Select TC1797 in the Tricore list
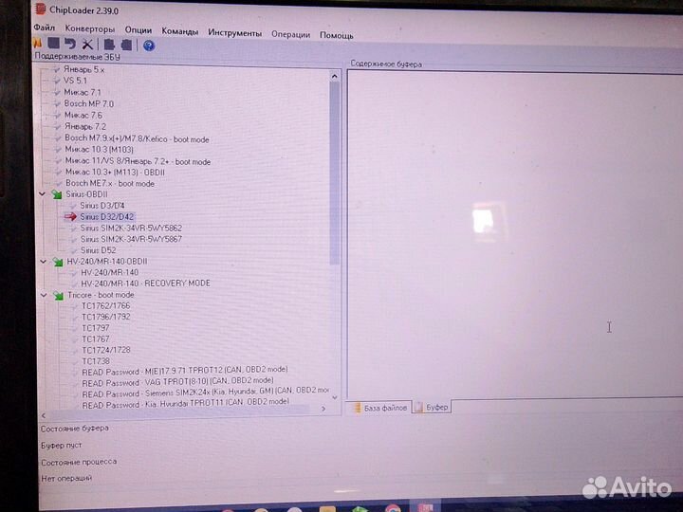 tap(96, 328)
